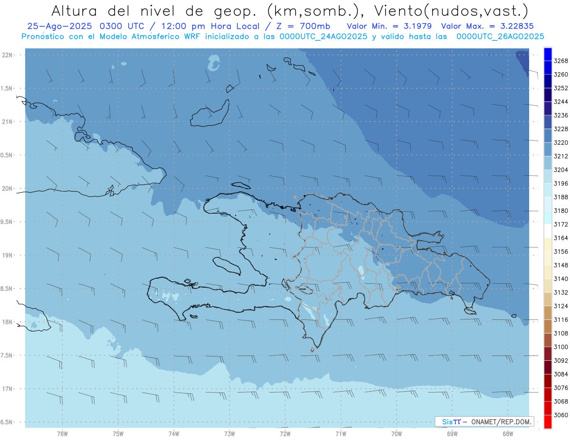Viewport: 570px width, 440px height.
Task: Click the 70W longitude axis label
Action: point(397,434)
